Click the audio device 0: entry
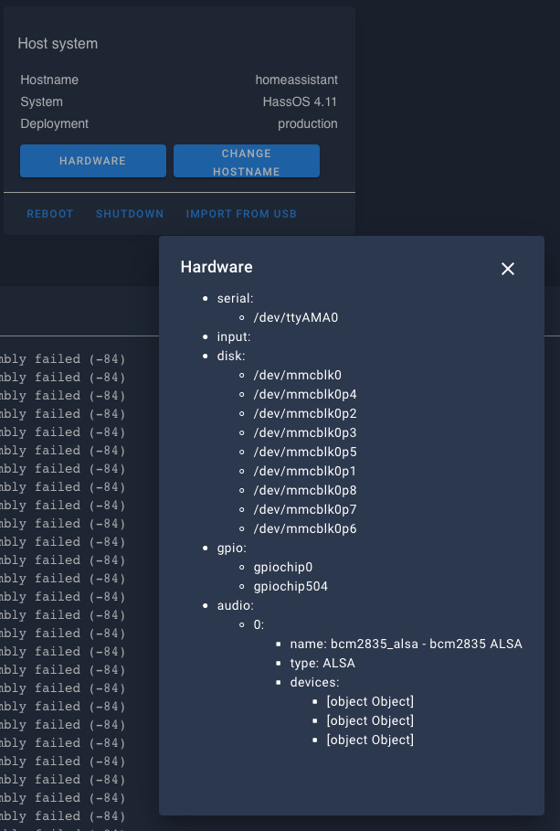This screenshot has width=560, height=831. (259, 624)
